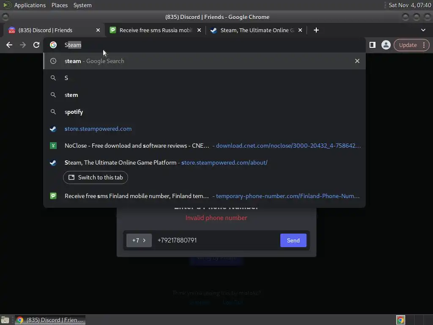This screenshot has width=433, height=325.
Task: Click the Update button
Action: click(x=408, y=45)
